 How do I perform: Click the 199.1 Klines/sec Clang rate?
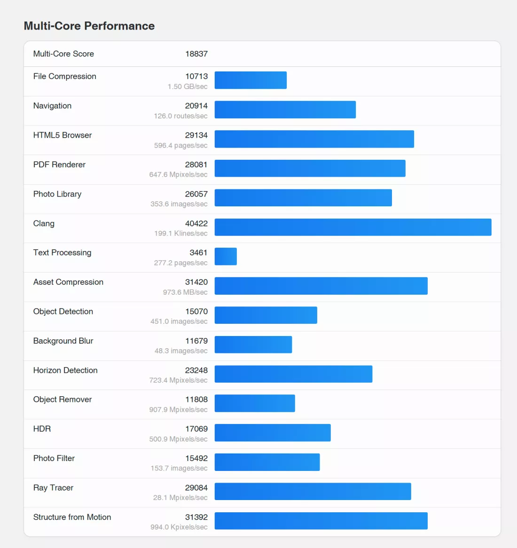[180, 234]
